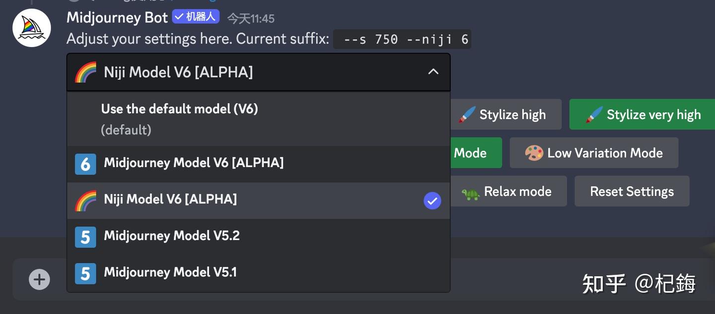Click the turtle icon on Relax mode

coord(470,192)
